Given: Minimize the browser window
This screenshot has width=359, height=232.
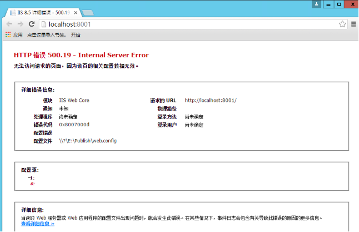Looking at the screenshot, I should tap(328, 4).
